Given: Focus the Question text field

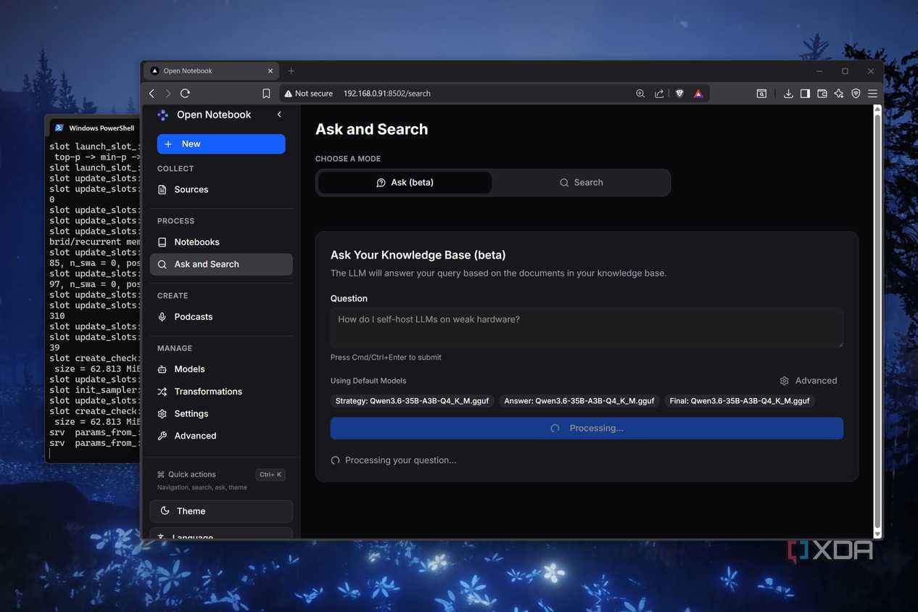Looking at the screenshot, I should [x=587, y=328].
